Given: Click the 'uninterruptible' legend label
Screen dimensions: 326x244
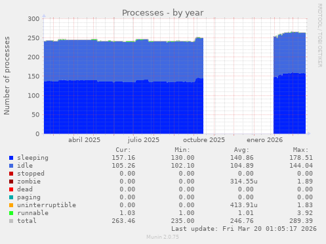Looking at the screenshot, I should coord(47,205).
